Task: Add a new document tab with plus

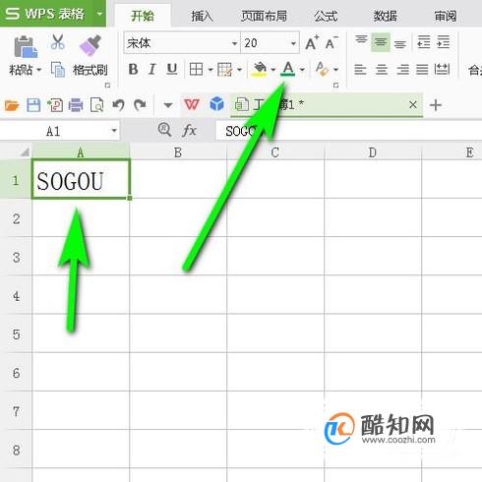Action: (x=436, y=105)
